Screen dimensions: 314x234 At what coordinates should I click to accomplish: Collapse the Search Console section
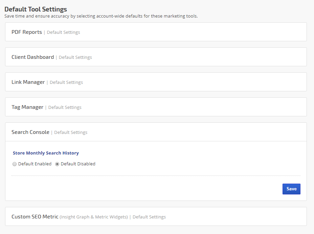(x=30, y=132)
